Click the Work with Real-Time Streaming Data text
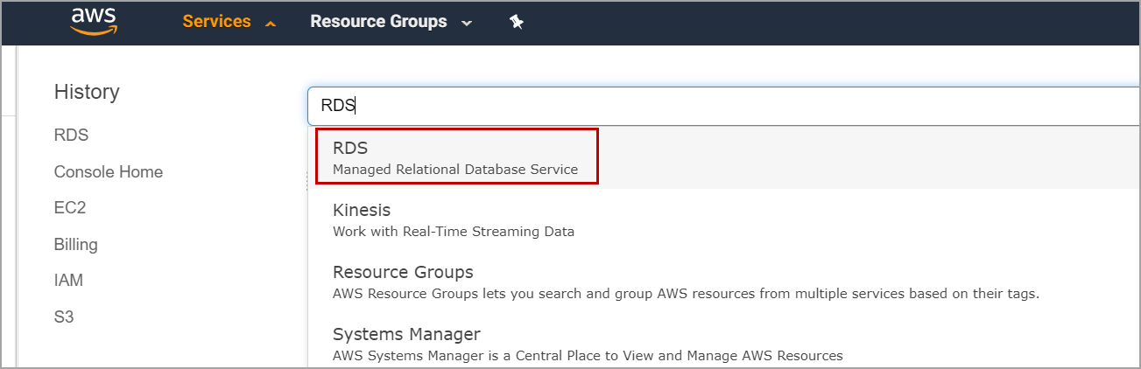 (x=454, y=232)
